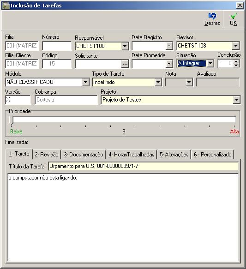Switch to the 2- Revisão tab
Image resolution: width=246 pixels, height=269 pixels.
click(x=47, y=155)
